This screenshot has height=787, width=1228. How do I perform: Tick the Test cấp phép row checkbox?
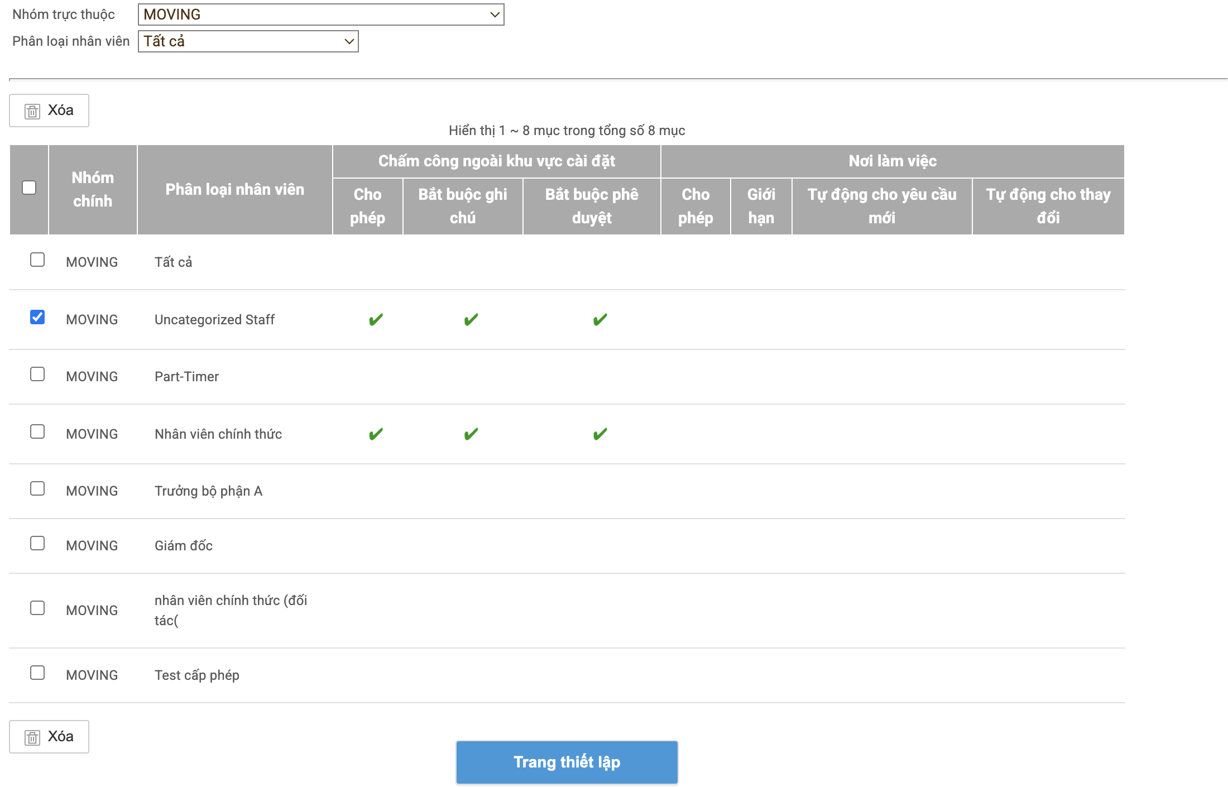(37, 673)
